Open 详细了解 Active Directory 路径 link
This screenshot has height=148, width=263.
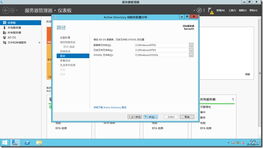click(110, 107)
